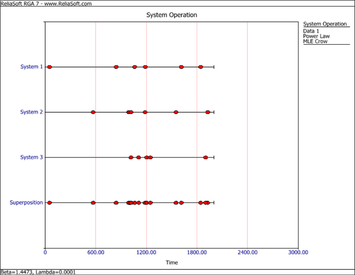Screen dimensions: 355x275
Task: Click the System Operation chart title
Action: point(171,15)
